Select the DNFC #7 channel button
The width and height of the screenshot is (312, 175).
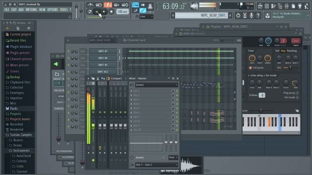pyautogui.click(x=103, y=51)
